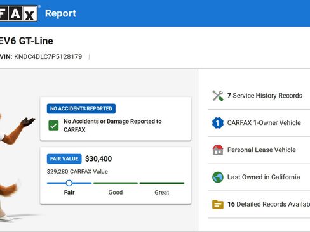
Task: Click the Good label under slider
Action: [x=116, y=193]
